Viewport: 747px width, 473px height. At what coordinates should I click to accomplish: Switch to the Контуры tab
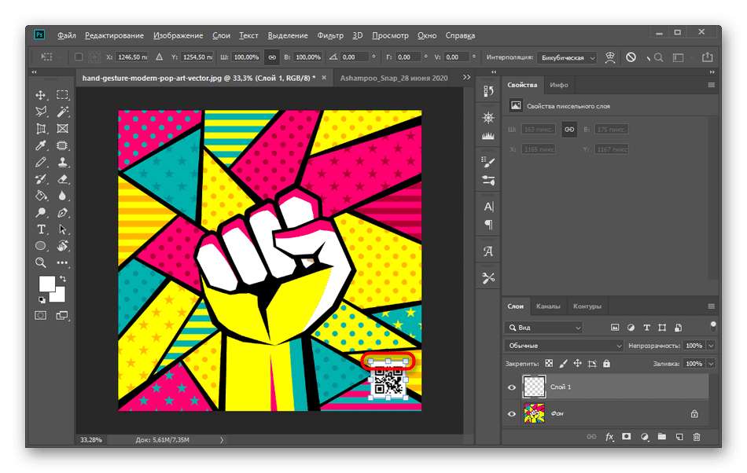tap(587, 306)
